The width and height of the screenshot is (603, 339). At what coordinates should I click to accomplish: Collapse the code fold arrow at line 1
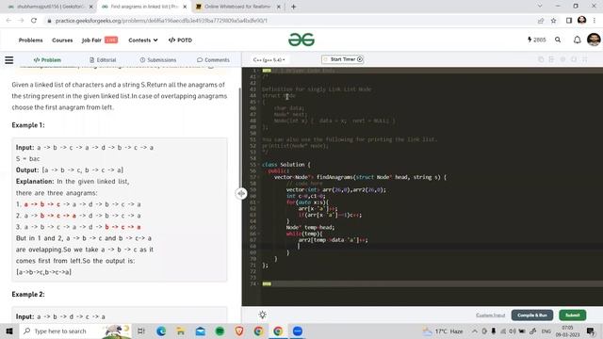click(x=258, y=71)
